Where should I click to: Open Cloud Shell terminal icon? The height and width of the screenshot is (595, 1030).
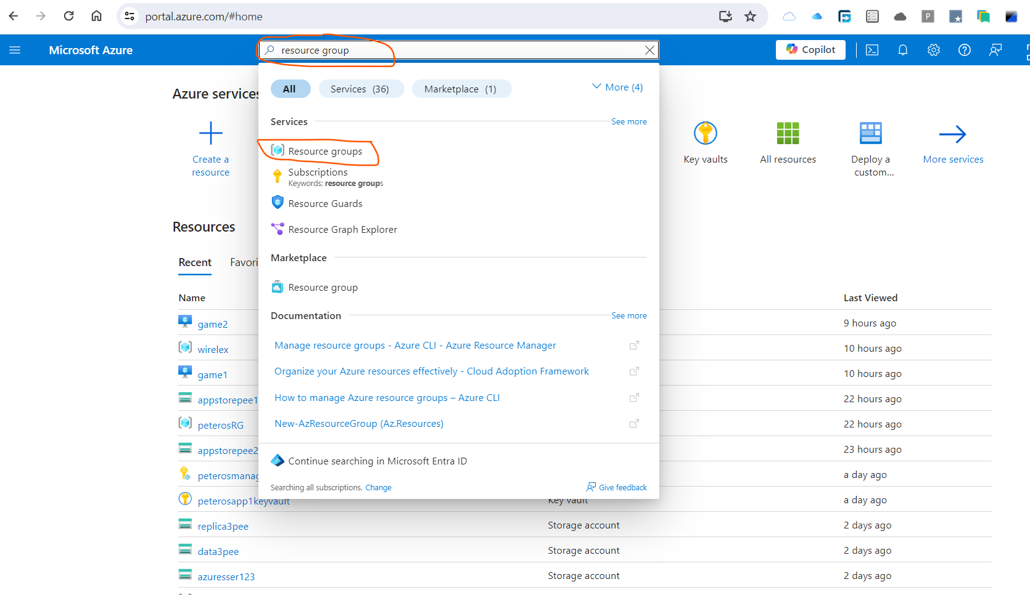point(872,50)
